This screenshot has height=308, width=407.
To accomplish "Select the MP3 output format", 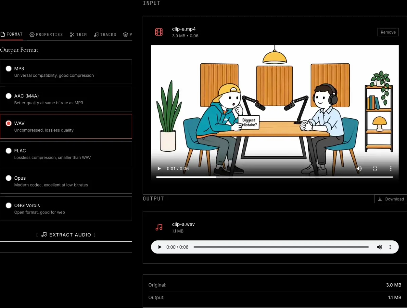I will point(66,72).
